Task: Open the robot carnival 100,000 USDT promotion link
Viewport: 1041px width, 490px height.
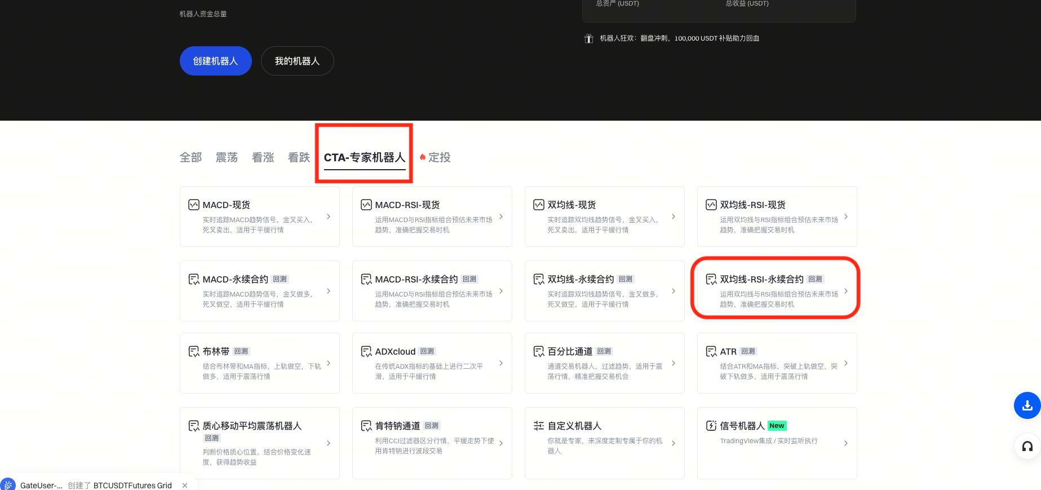Action: tap(679, 38)
